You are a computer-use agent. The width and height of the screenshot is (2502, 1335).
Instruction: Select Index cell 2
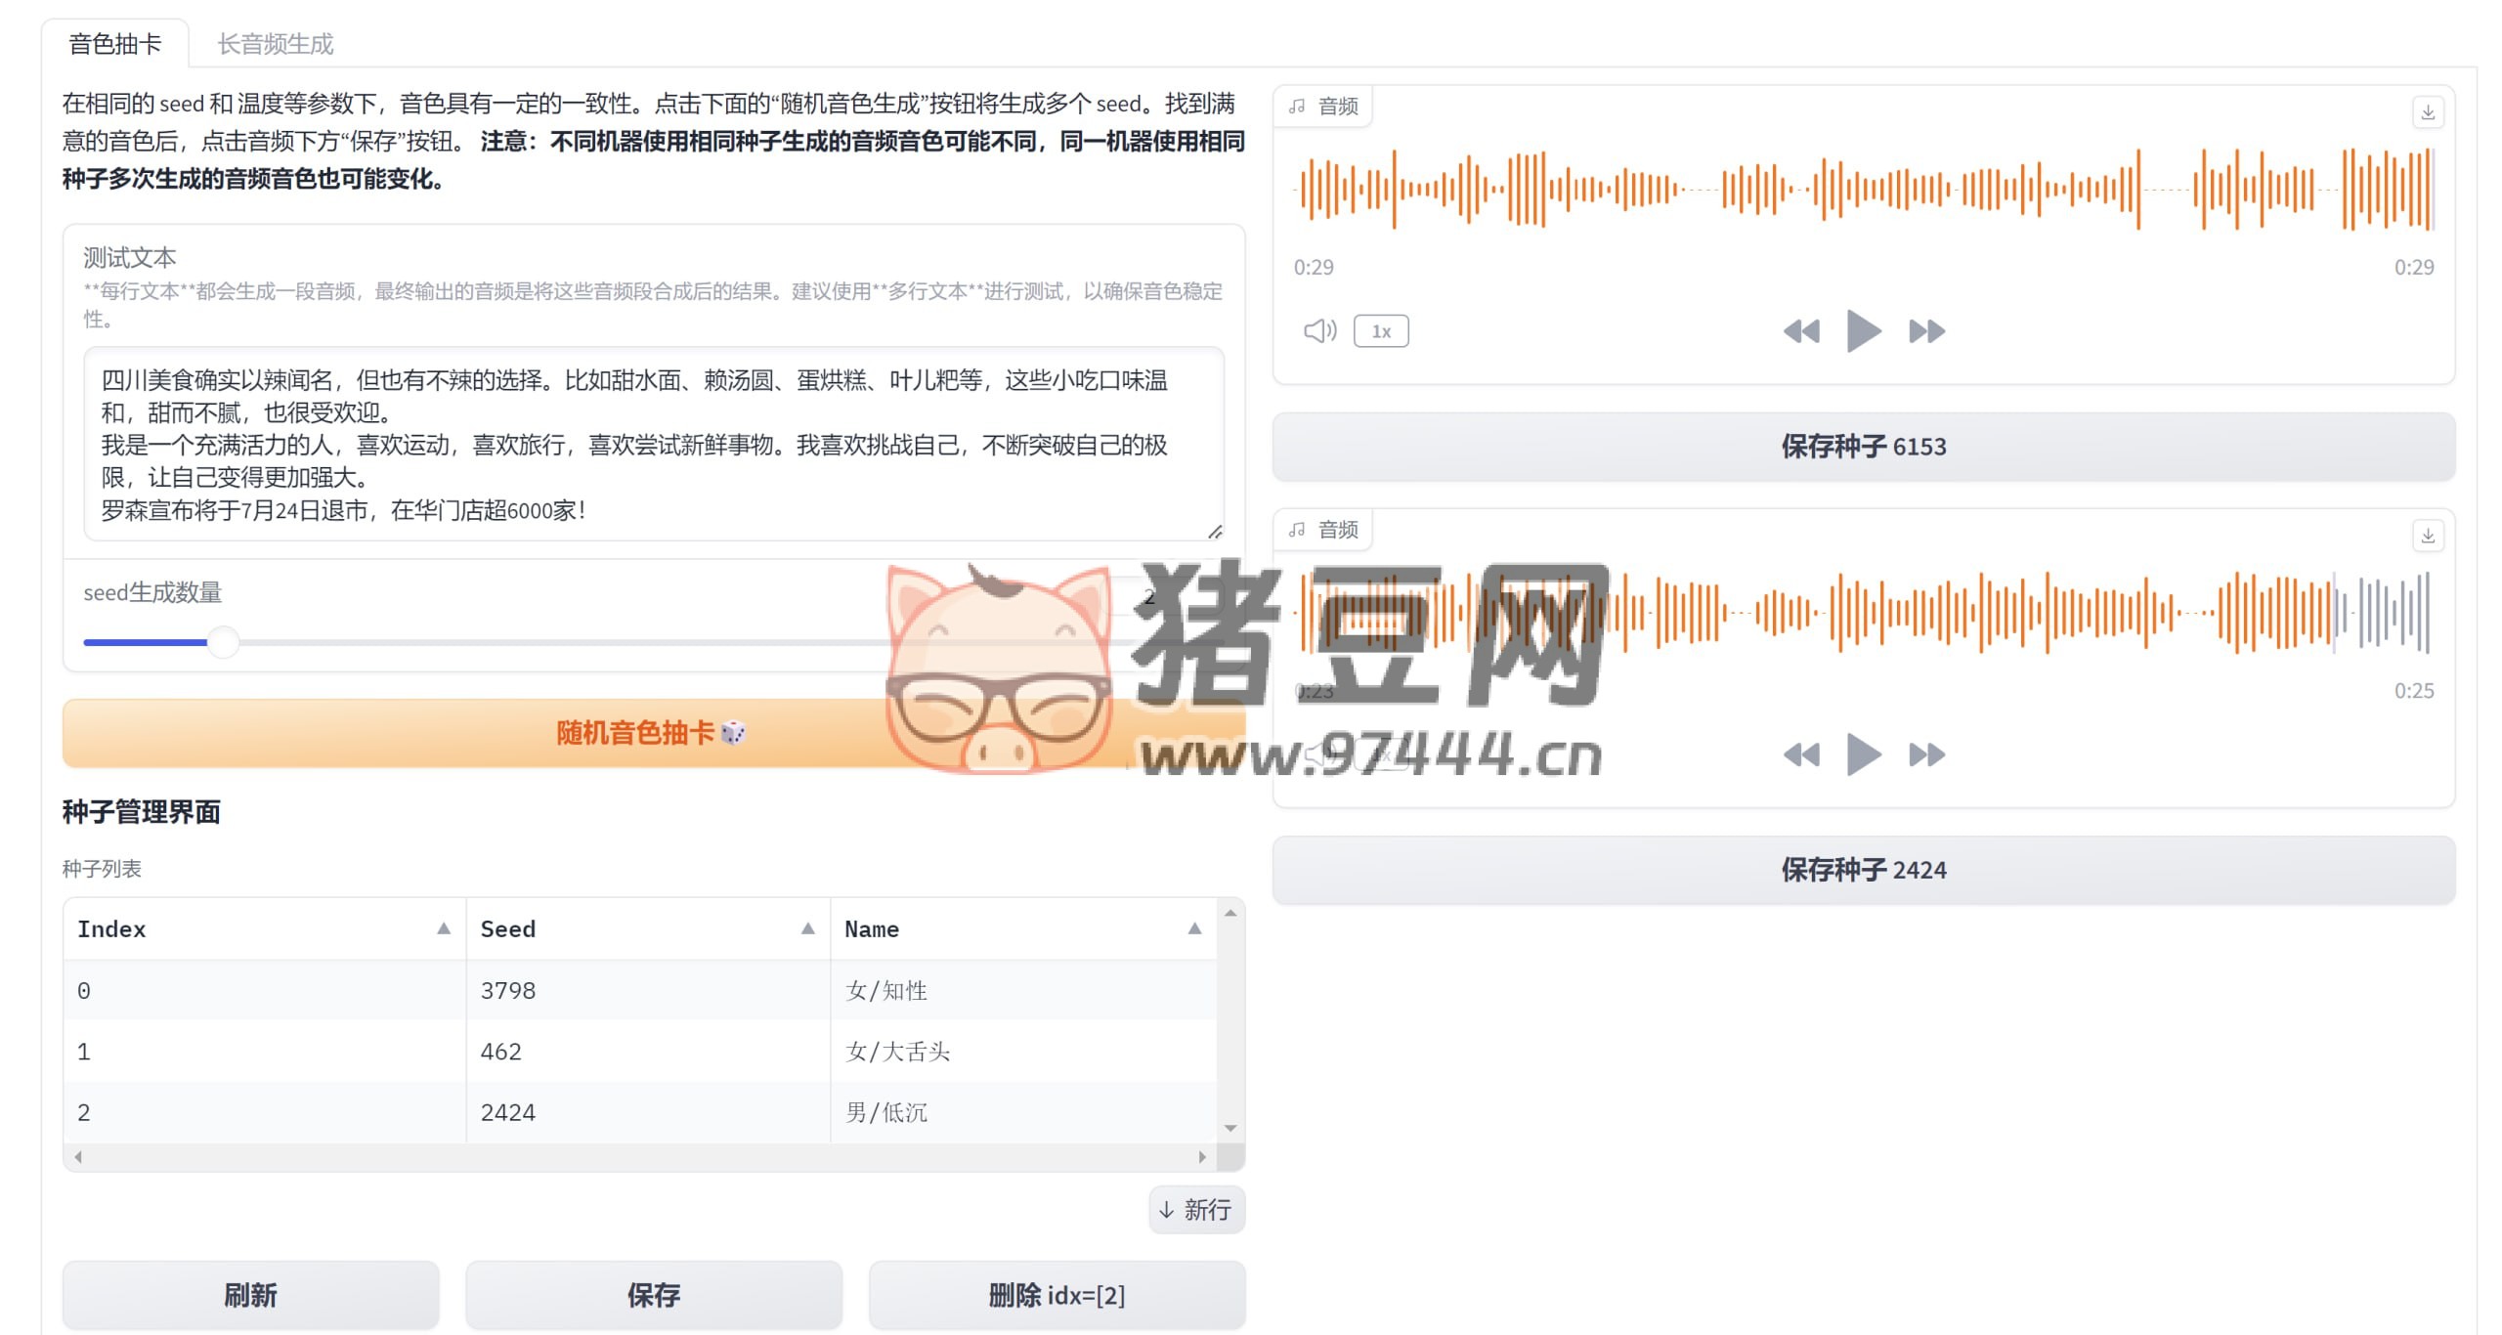click(265, 1112)
